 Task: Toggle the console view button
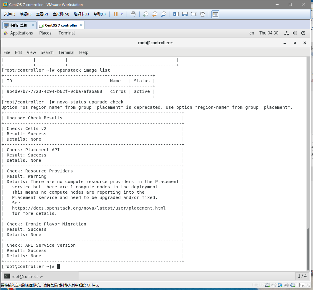[x=215, y=14]
